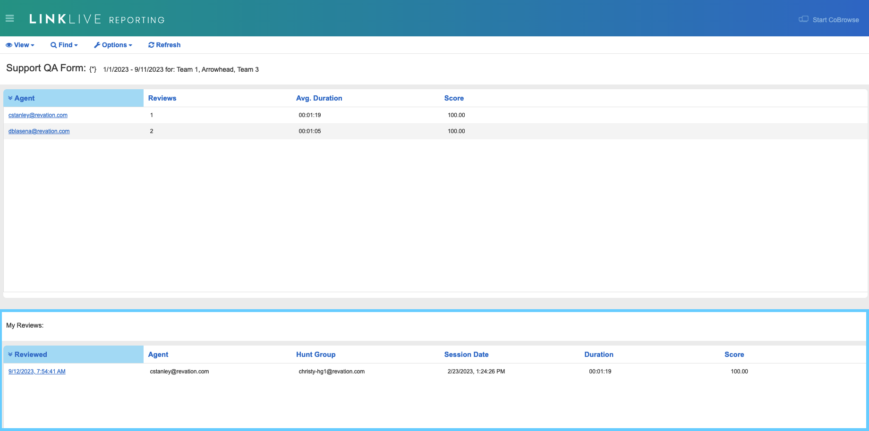Open the hamburger navigation menu
Viewport: 869px width, 431px height.
9,18
